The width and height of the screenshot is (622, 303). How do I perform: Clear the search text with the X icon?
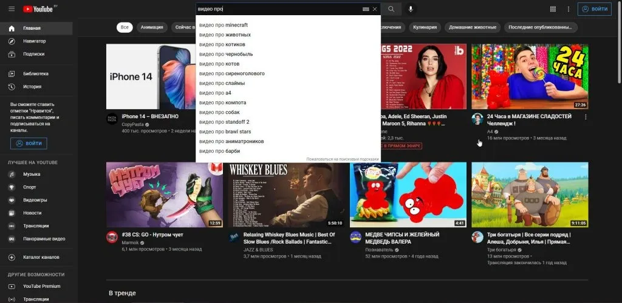pos(375,9)
